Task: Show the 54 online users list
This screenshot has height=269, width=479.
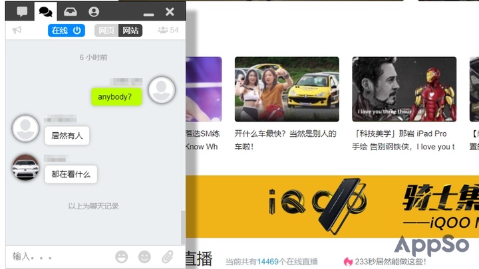Action: 168,30
